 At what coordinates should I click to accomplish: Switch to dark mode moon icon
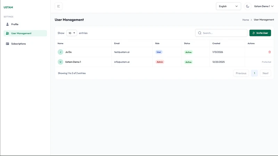pyautogui.click(x=247, y=6)
